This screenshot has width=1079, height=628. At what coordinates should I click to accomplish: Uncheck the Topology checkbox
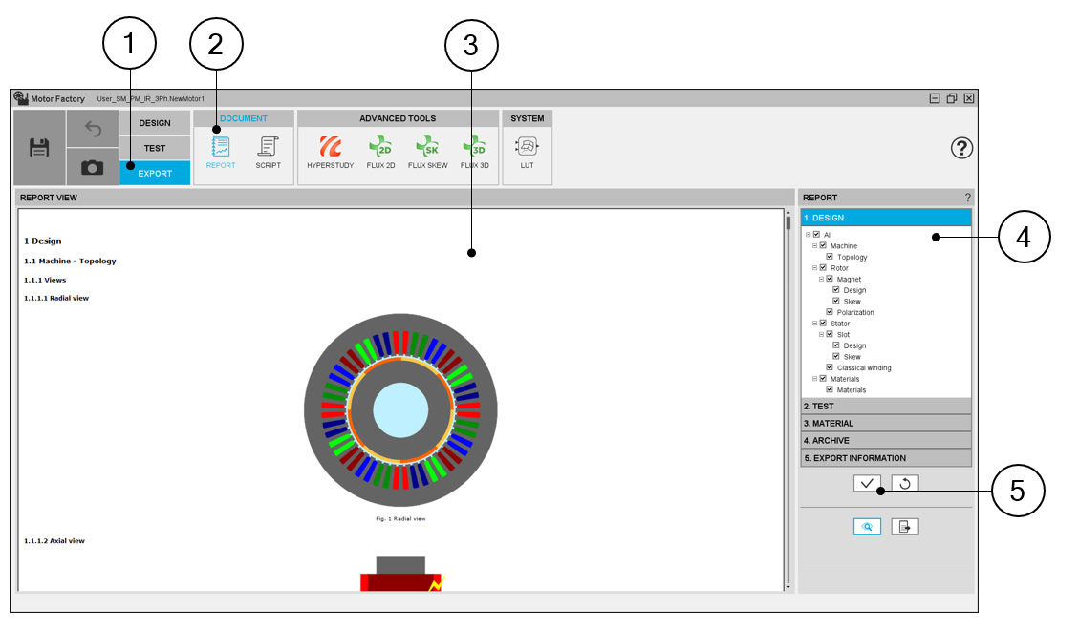830,257
